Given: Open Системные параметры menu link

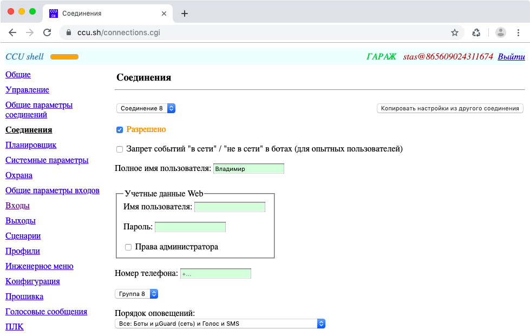Looking at the screenshot, I should tap(47, 160).
